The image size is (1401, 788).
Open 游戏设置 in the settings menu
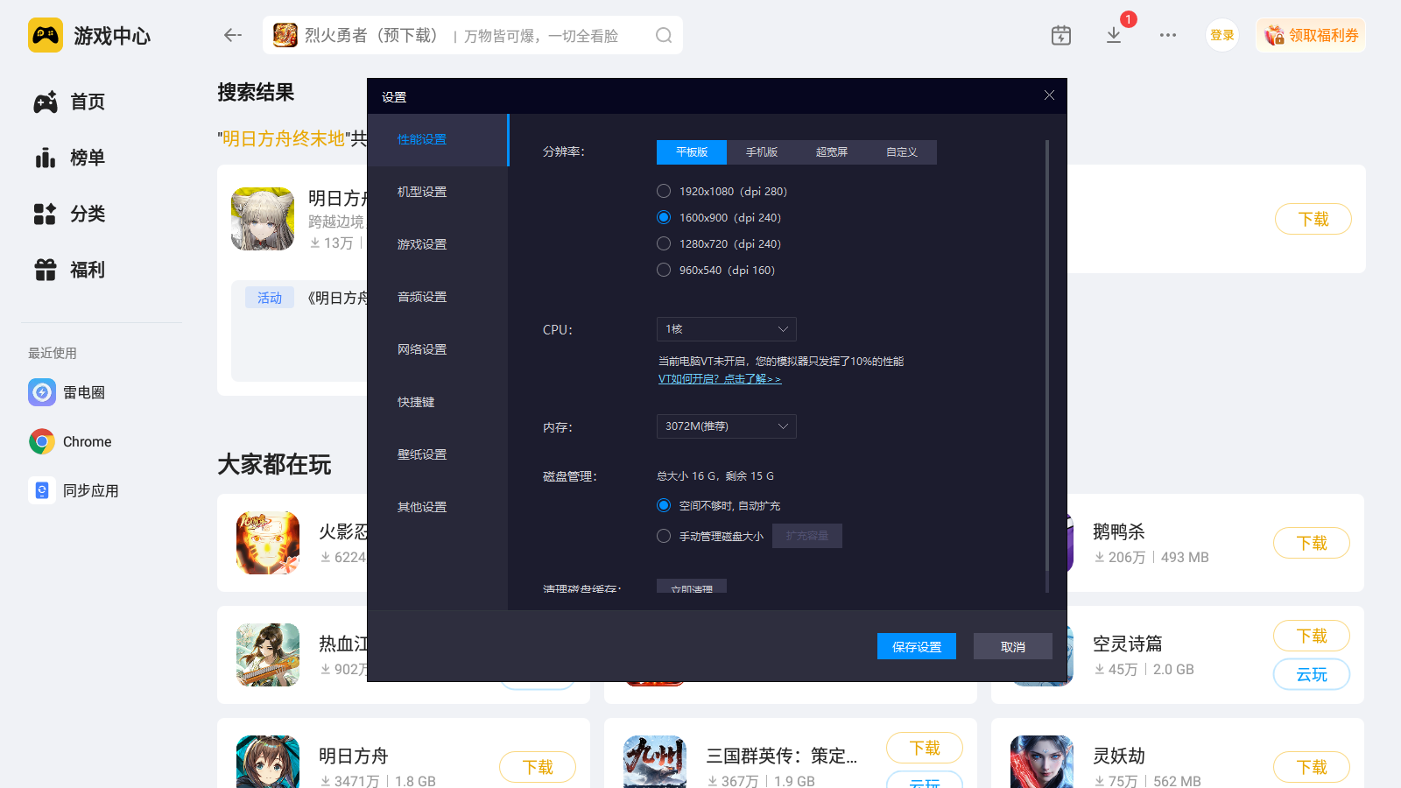(x=438, y=245)
